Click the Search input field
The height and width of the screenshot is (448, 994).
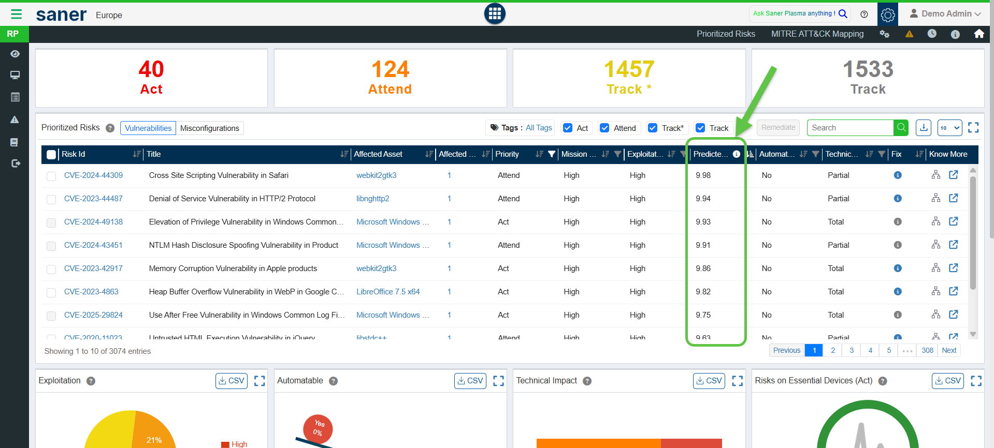click(x=850, y=128)
